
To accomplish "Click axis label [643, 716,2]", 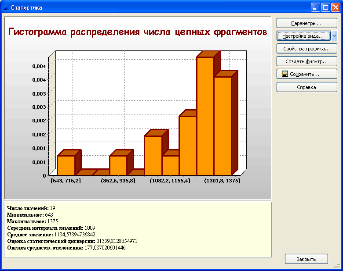I will click(66, 181).
